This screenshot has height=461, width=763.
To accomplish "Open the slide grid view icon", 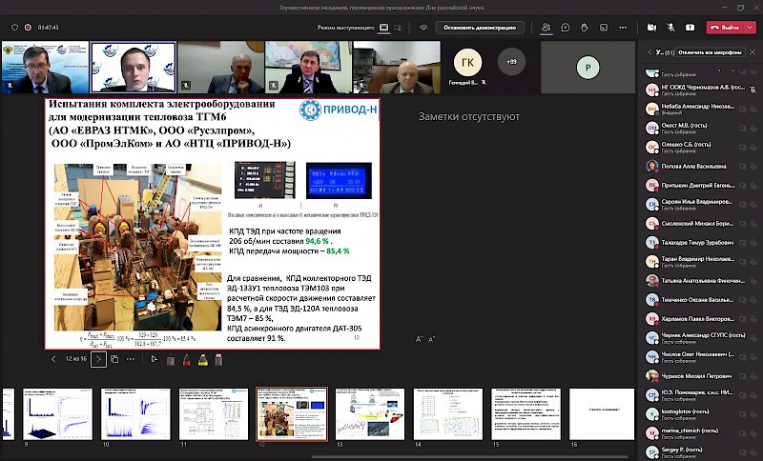I will point(114,359).
